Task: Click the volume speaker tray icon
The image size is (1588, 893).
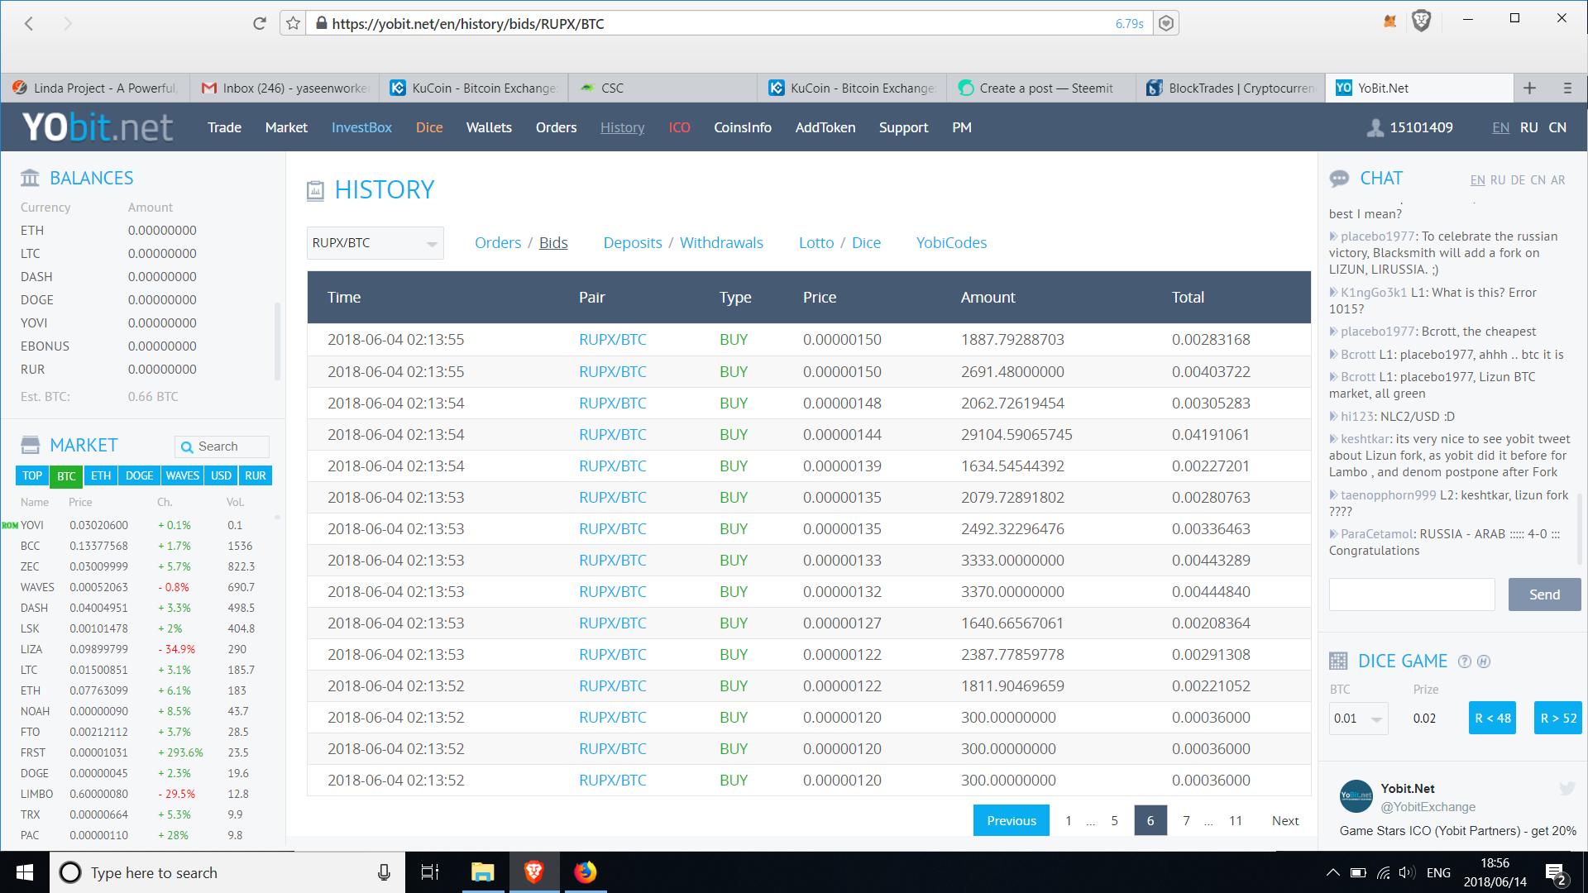Action: click(x=1406, y=872)
